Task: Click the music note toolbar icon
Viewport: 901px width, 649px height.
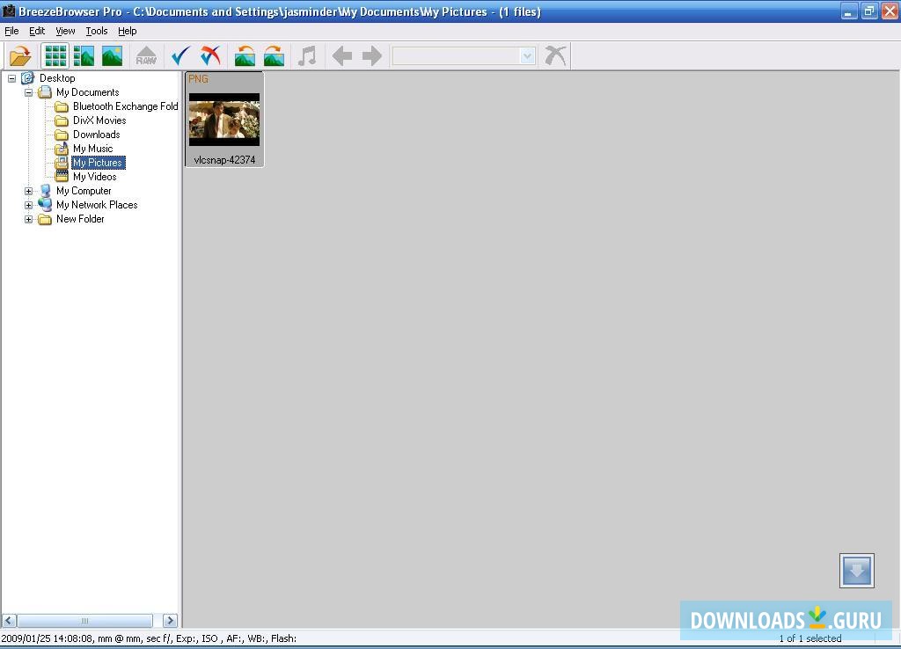Action: (x=305, y=55)
